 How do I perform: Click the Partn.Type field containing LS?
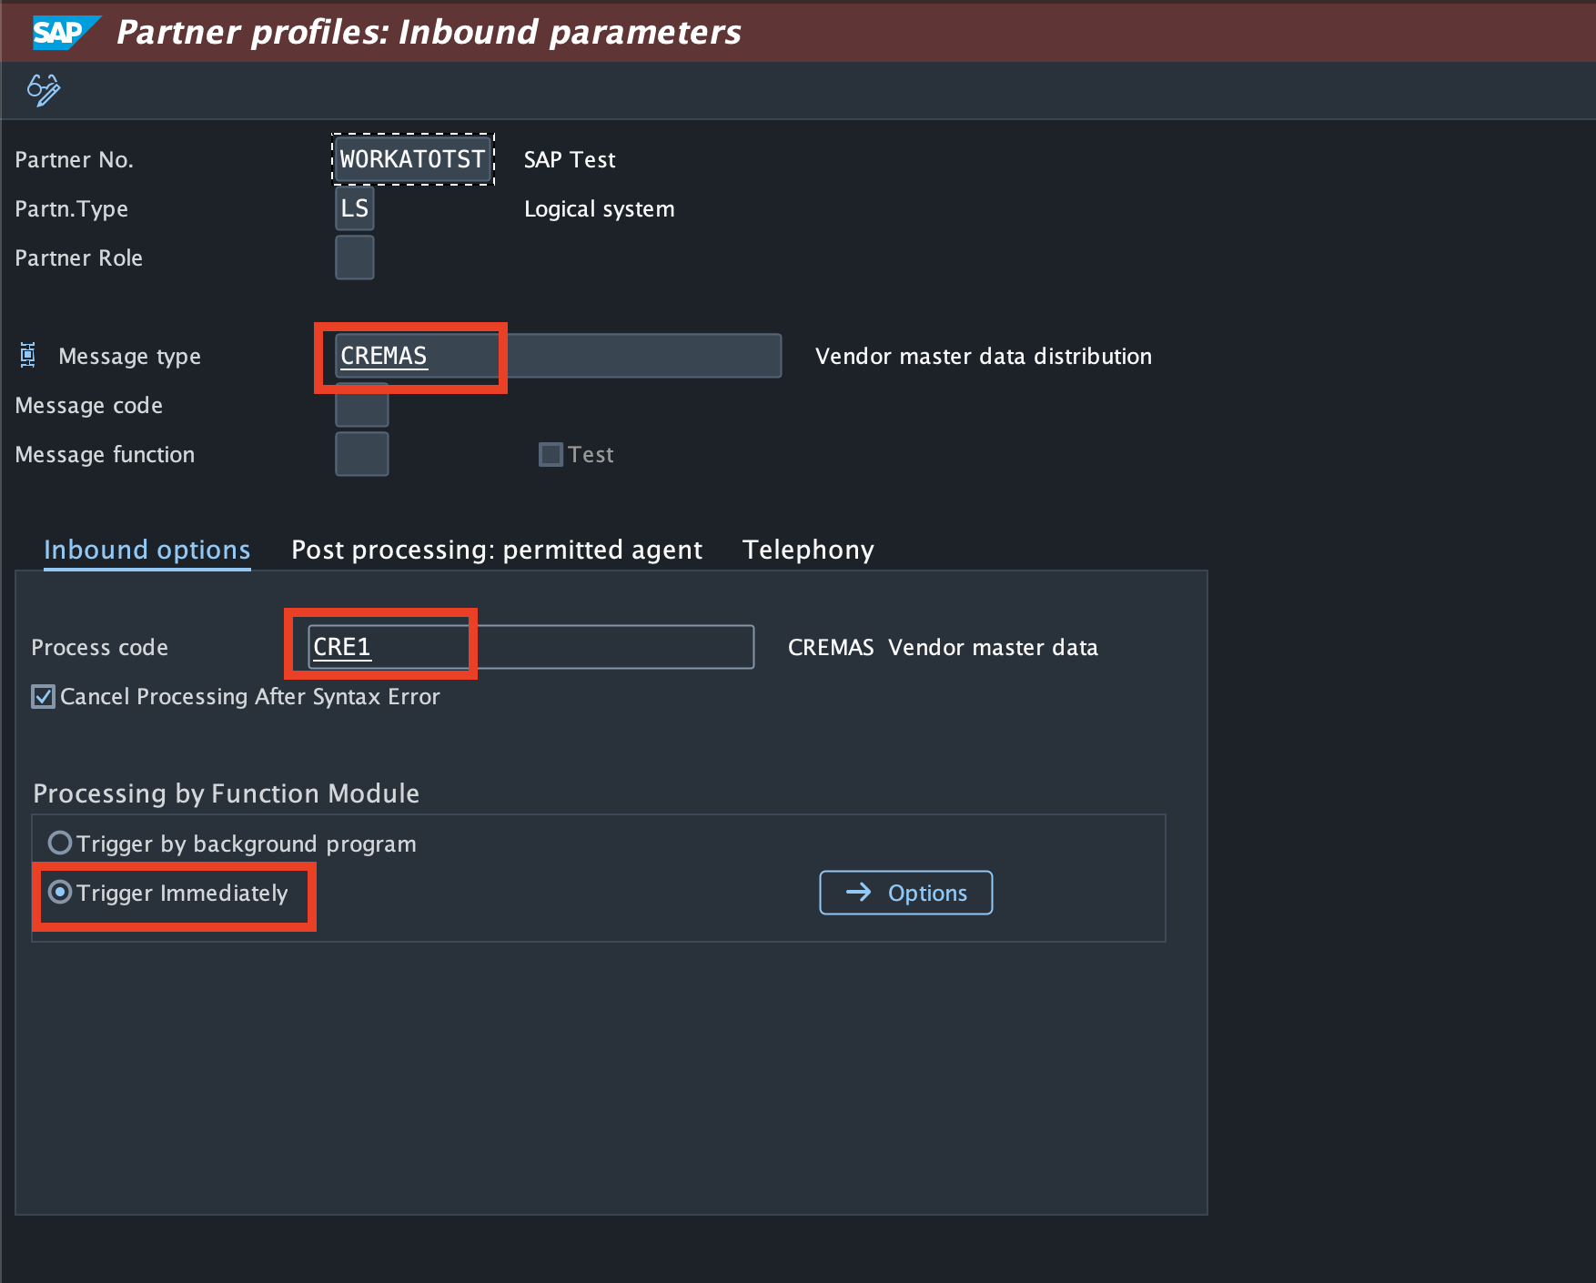pyautogui.click(x=354, y=208)
